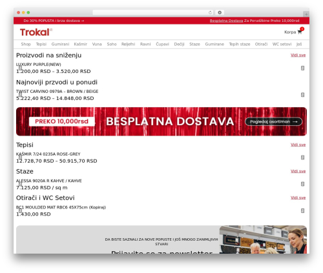
Task: Click next arrow in KAŠMIR carousel row
Action: [302, 157]
